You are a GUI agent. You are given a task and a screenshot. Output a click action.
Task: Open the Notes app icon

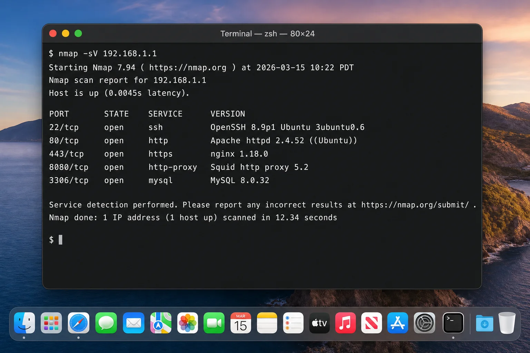[267, 323]
